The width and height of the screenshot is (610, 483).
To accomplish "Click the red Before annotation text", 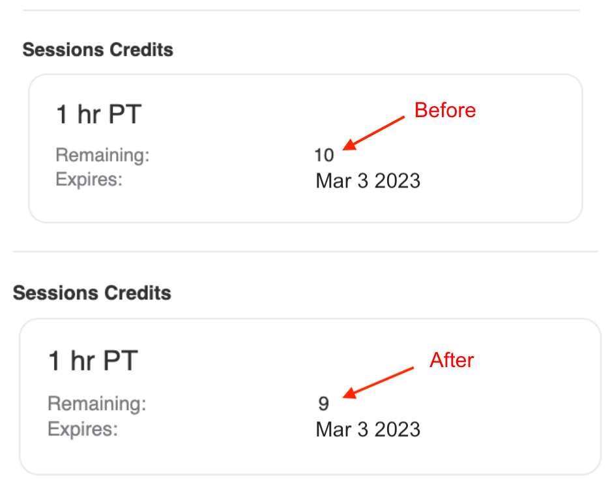I will (x=445, y=110).
